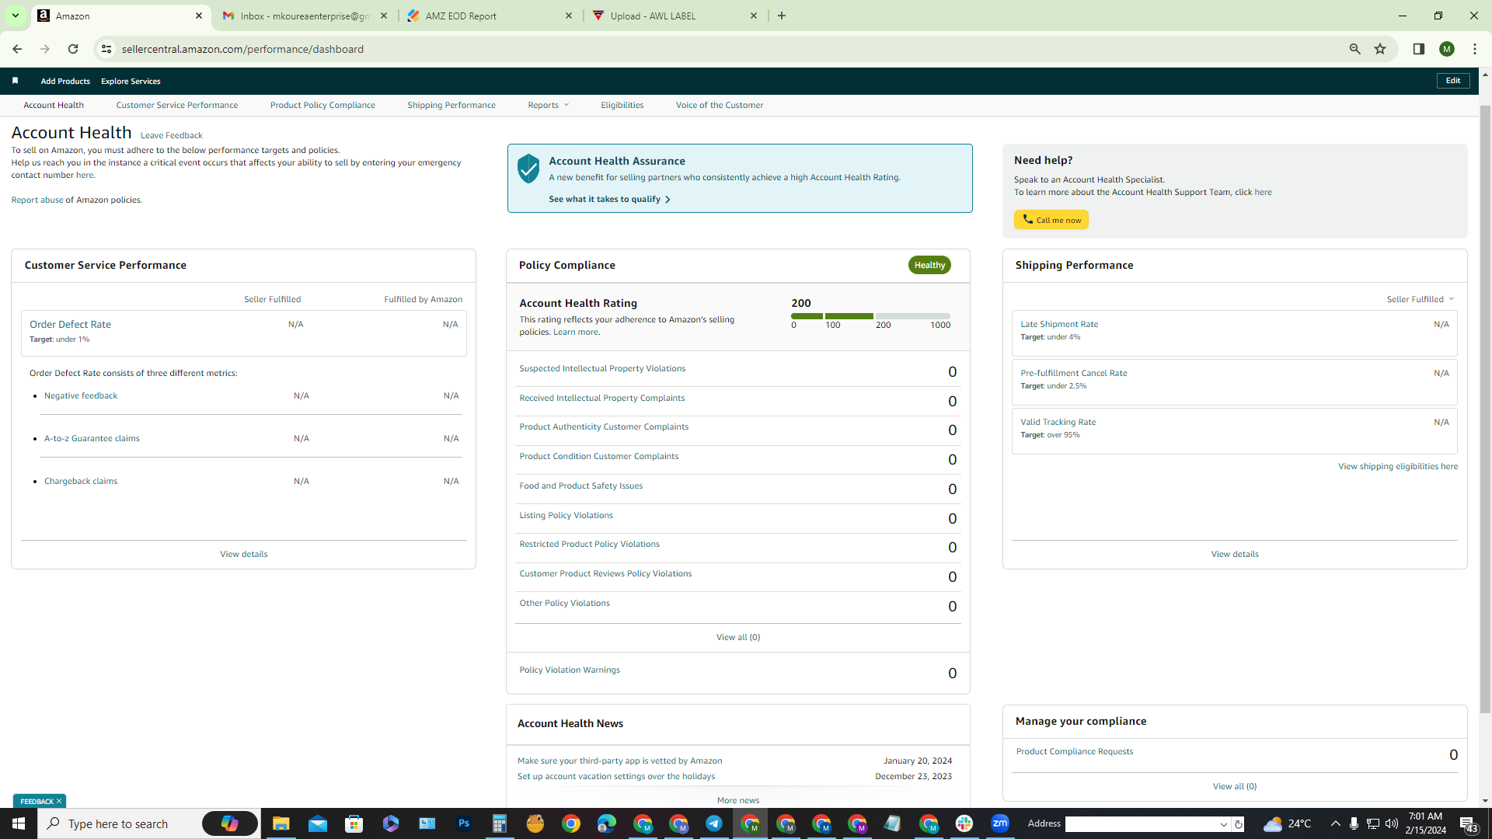Click the Healthy status badge
This screenshot has height=839, width=1492.
(929, 265)
